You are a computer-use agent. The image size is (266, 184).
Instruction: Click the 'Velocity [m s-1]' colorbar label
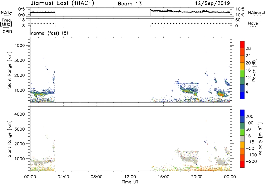pyautogui.click(x=260, y=139)
